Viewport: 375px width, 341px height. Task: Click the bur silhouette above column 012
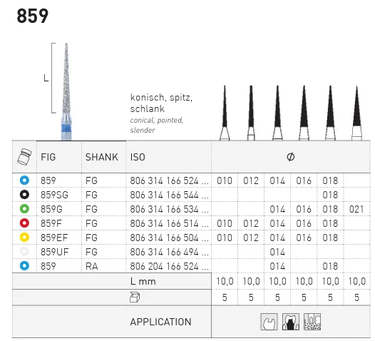[251, 113]
